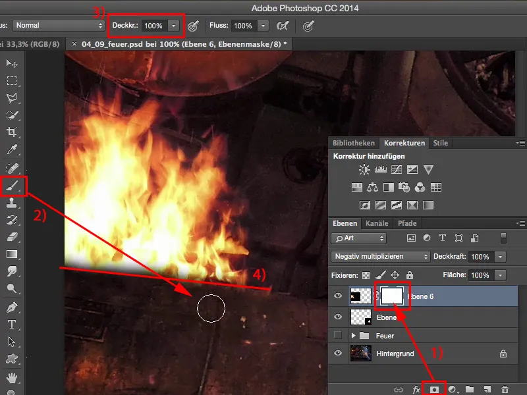Select Ebene 6 layer mask thumbnail
527x395 pixels.
pyautogui.click(x=391, y=296)
